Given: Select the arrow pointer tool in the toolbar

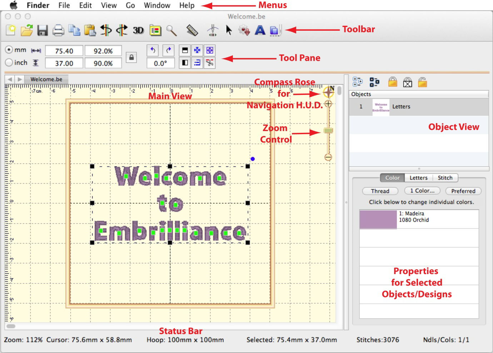Looking at the screenshot, I should (x=229, y=30).
